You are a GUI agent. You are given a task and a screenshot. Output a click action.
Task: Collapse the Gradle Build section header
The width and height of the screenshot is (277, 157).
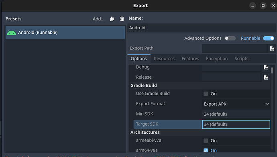[x=200, y=86]
